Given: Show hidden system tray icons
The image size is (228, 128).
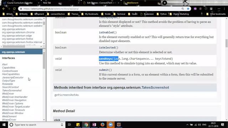Looking at the screenshot, I should pyautogui.click(x=187, y=125).
